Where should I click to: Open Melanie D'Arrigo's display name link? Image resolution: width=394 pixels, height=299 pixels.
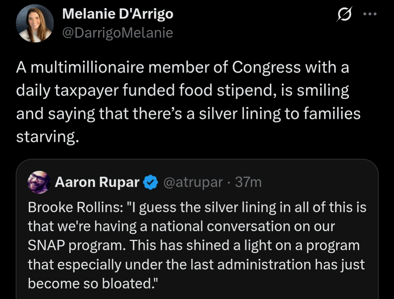click(117, 14)
